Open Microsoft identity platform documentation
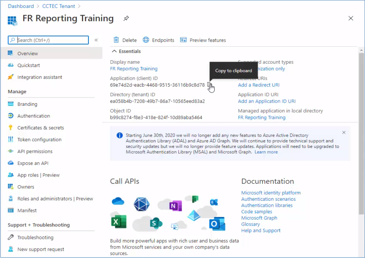The image size is (365, 258). coord(271,193)
